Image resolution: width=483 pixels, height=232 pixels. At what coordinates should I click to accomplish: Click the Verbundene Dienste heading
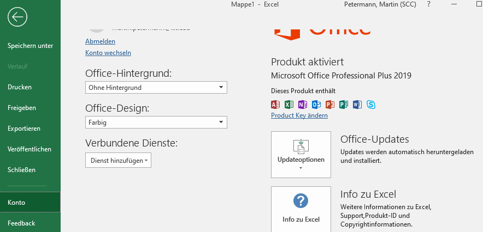(x=132, y=143)
